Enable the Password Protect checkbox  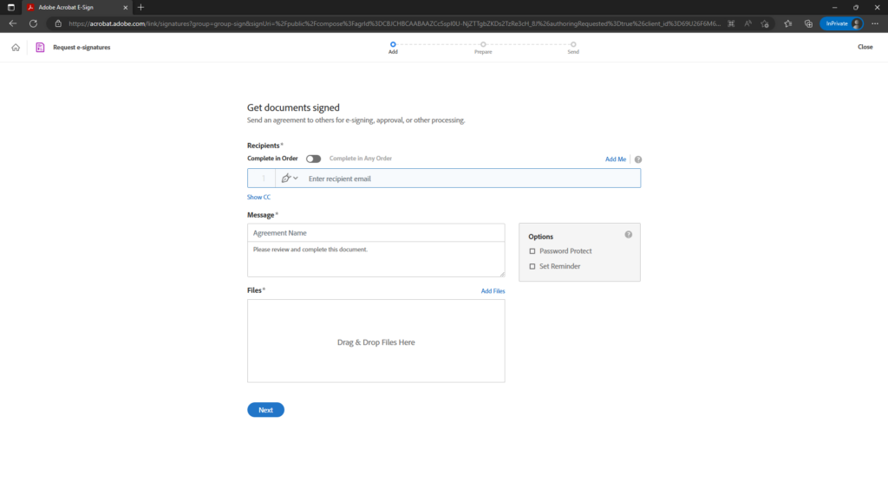(532, 251)
